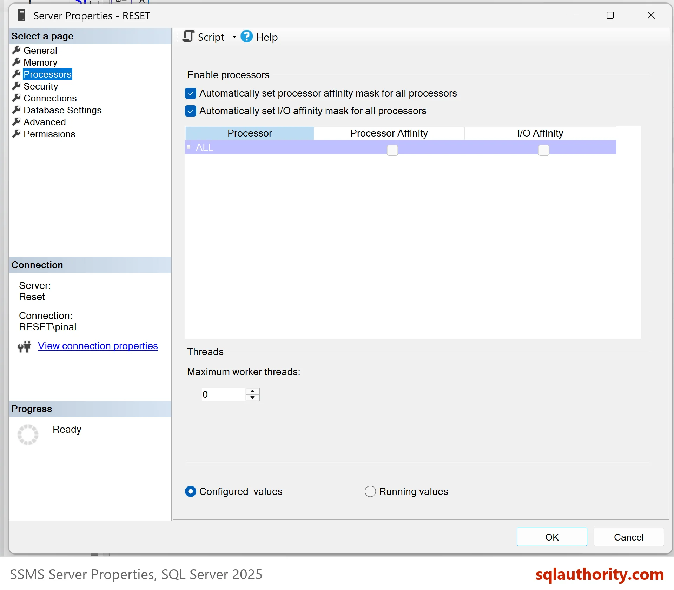Switch to the Security page
This screenshot has height=590, width=674.
coord(41,86)
